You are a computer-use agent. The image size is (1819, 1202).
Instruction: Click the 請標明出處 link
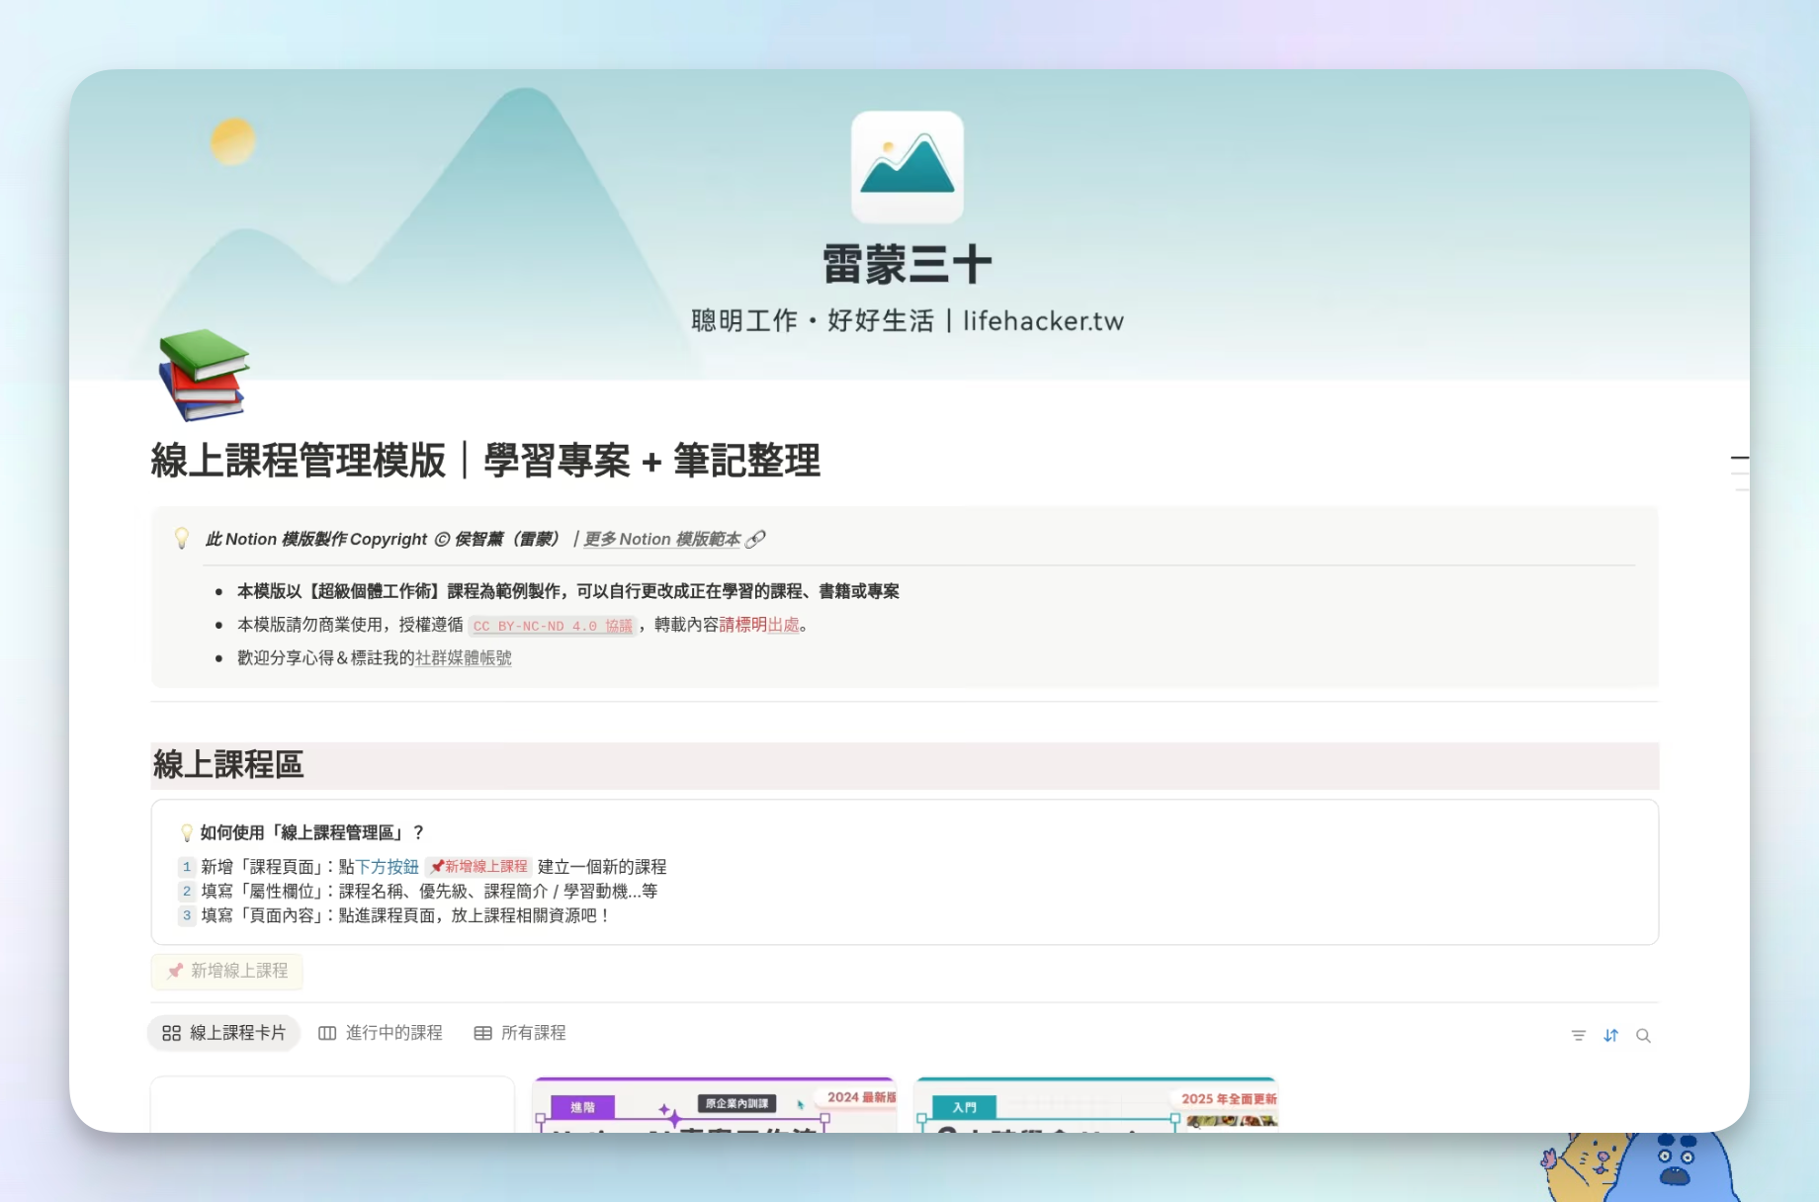click(x=759, y=625)
